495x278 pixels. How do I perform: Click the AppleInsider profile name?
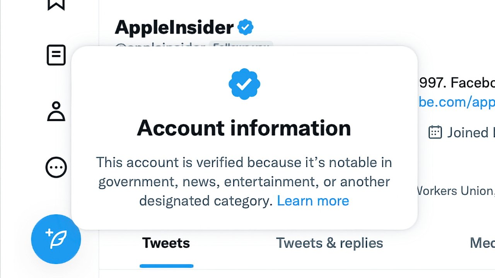[174, 27]
